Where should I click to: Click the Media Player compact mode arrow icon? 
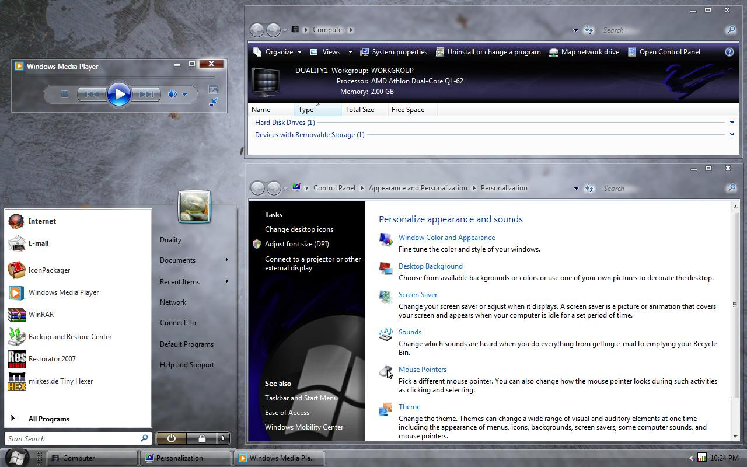(x=213, y=102)
